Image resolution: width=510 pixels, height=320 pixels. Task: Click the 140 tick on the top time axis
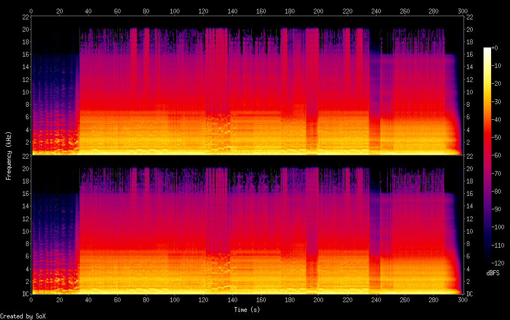[x=232, y=11]
